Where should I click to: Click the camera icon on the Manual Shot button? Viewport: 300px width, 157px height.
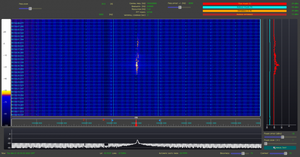pyautogui.click(x=274, y=148)
